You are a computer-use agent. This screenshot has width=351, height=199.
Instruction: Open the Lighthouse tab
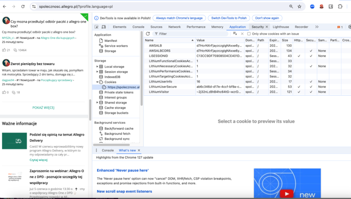281,27
